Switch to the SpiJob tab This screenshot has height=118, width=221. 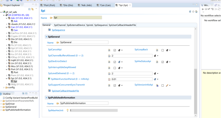[90, 25]
